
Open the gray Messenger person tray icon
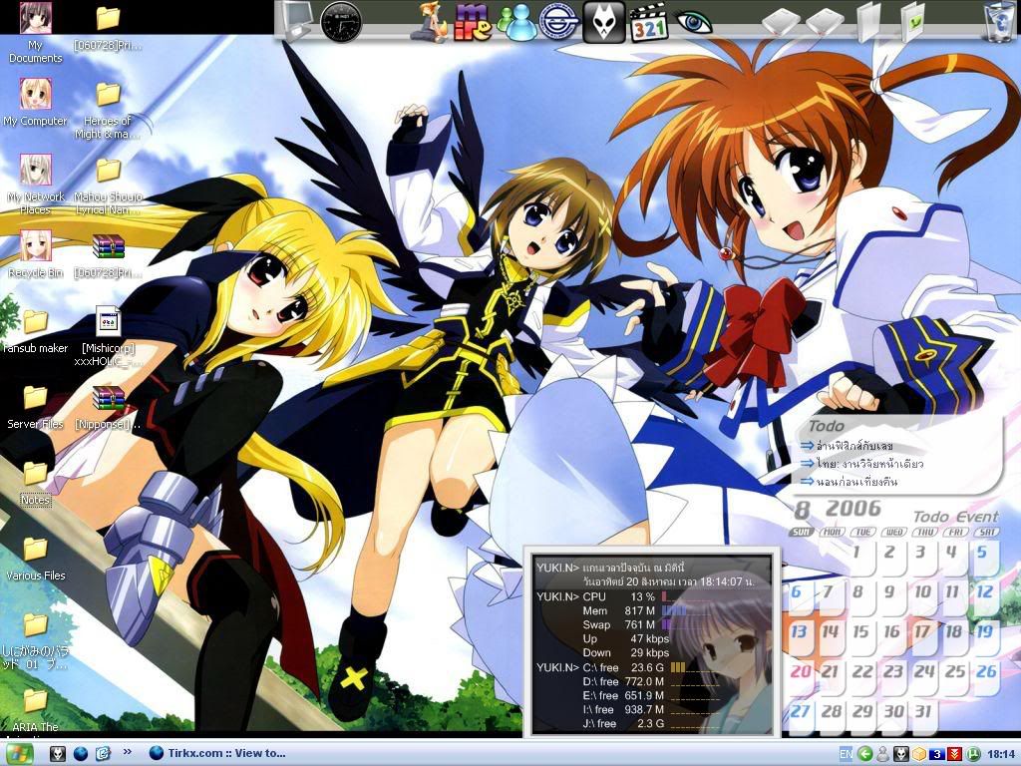883,754
